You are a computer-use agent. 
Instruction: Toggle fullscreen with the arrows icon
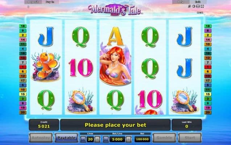202,6
